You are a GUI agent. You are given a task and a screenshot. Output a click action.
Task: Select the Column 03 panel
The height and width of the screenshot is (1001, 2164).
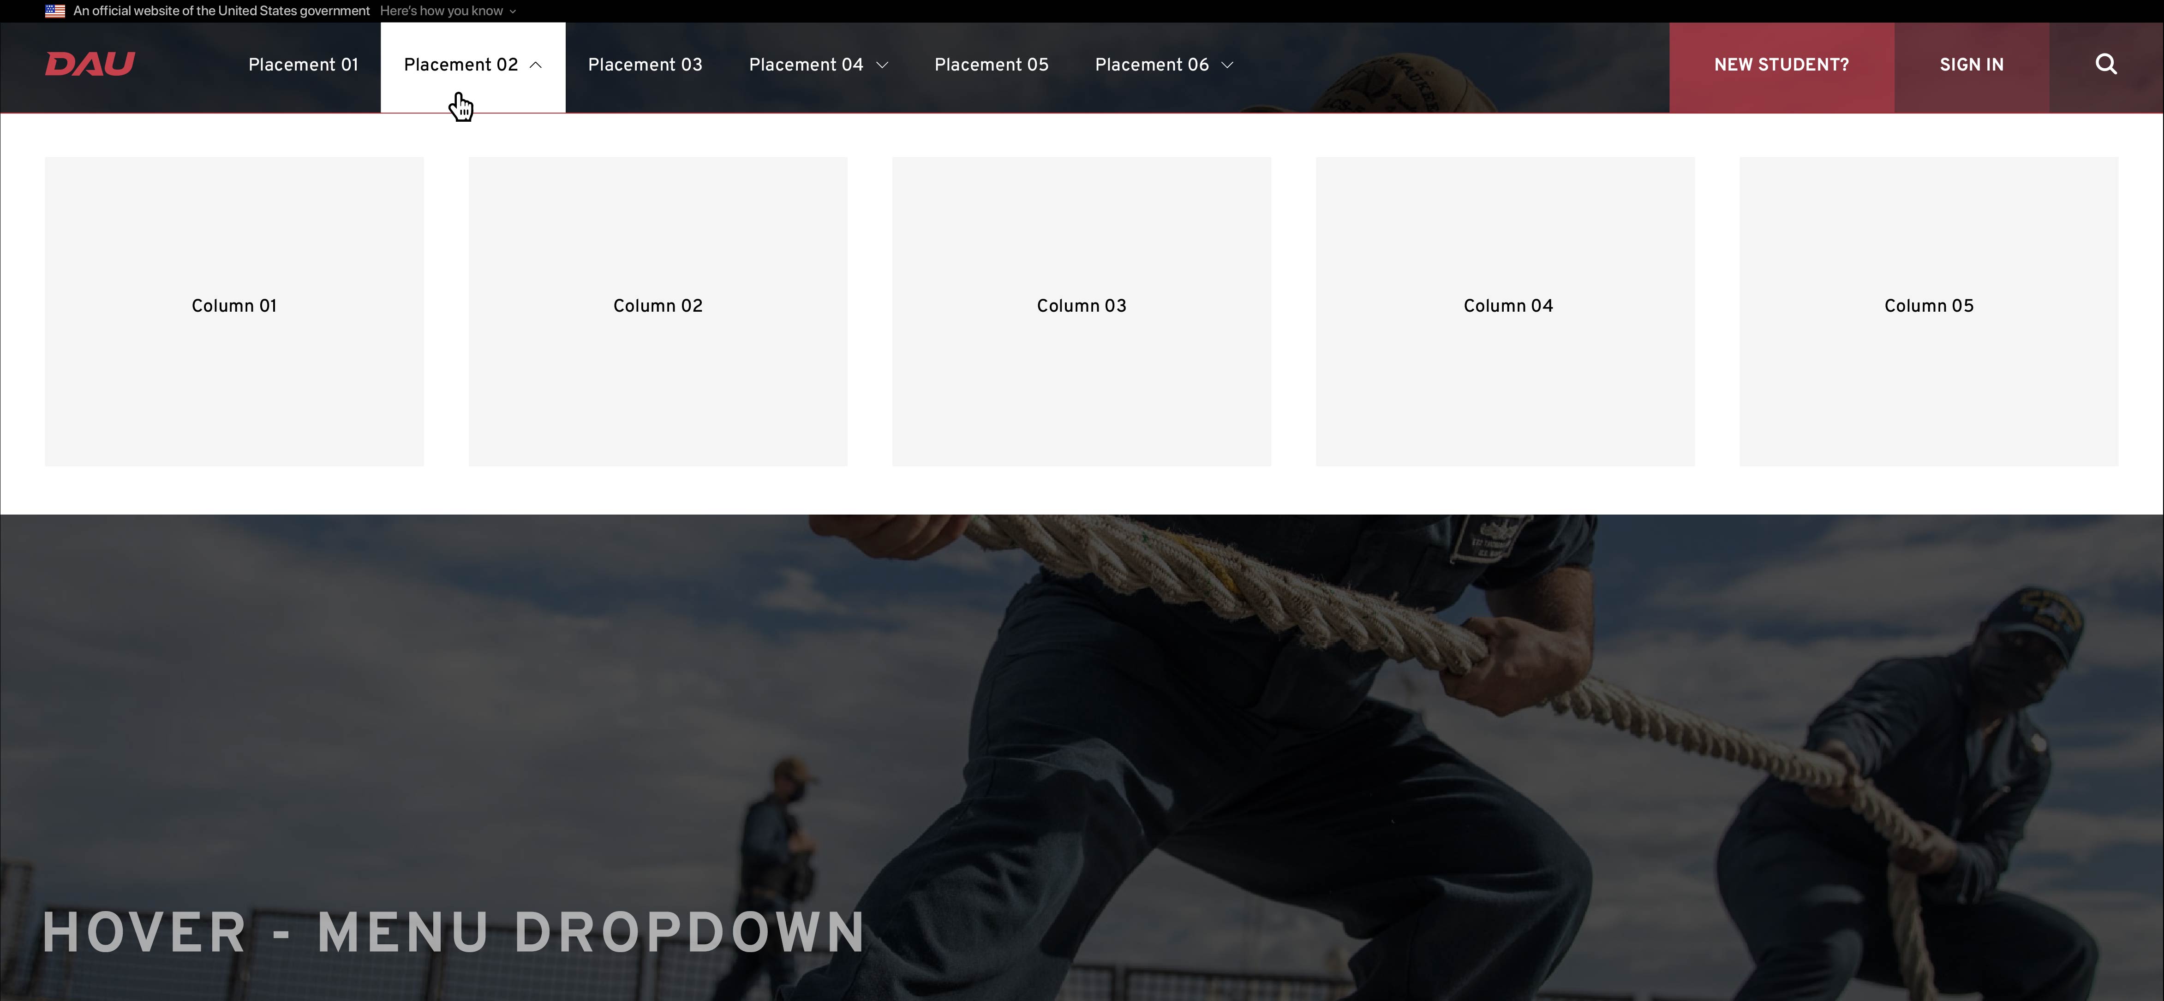point(1081,312)
